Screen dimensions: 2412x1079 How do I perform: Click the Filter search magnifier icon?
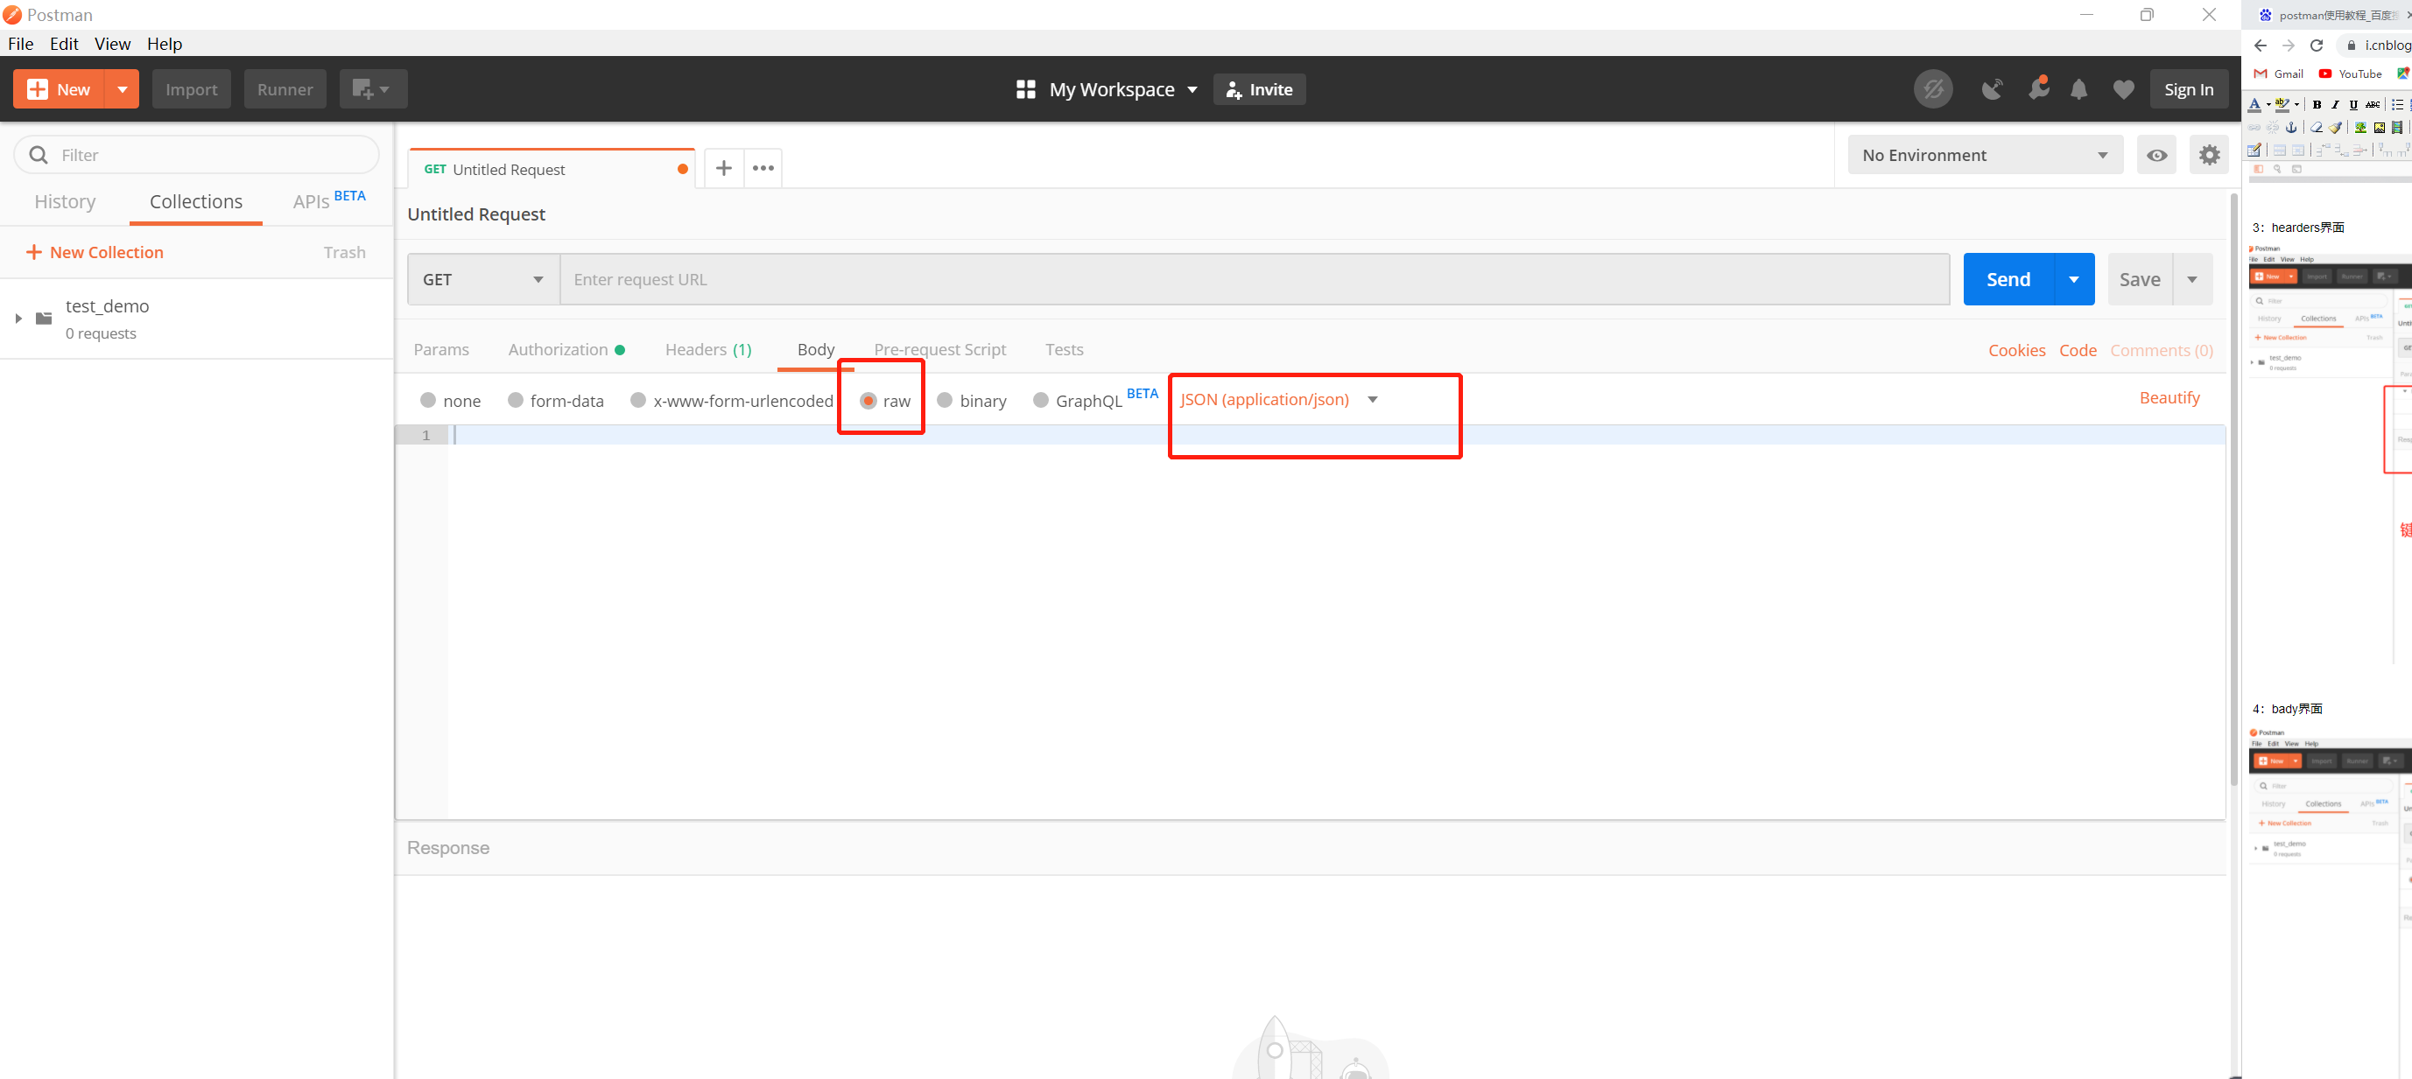click(39, 154)
